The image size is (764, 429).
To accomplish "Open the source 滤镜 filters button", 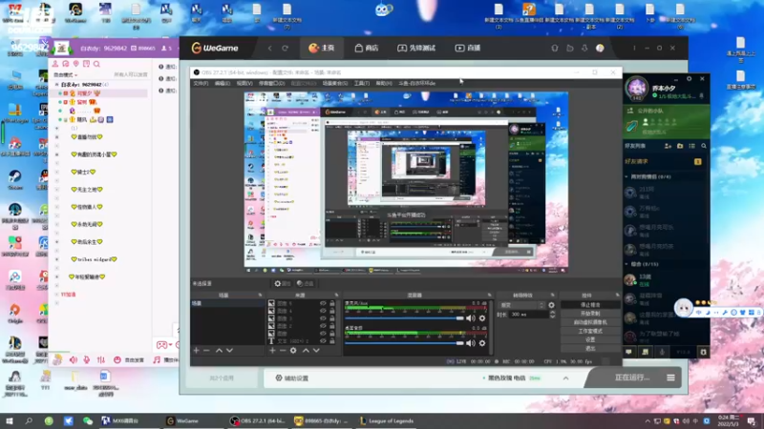I will click(305, 283).
